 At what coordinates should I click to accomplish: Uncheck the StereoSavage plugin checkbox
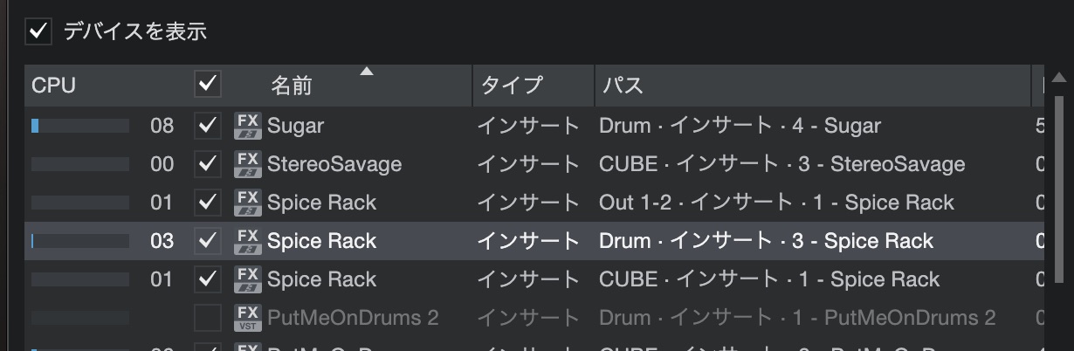(207, 164)
